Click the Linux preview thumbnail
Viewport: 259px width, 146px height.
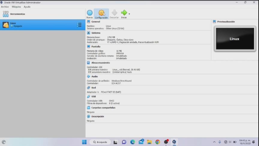235,39
